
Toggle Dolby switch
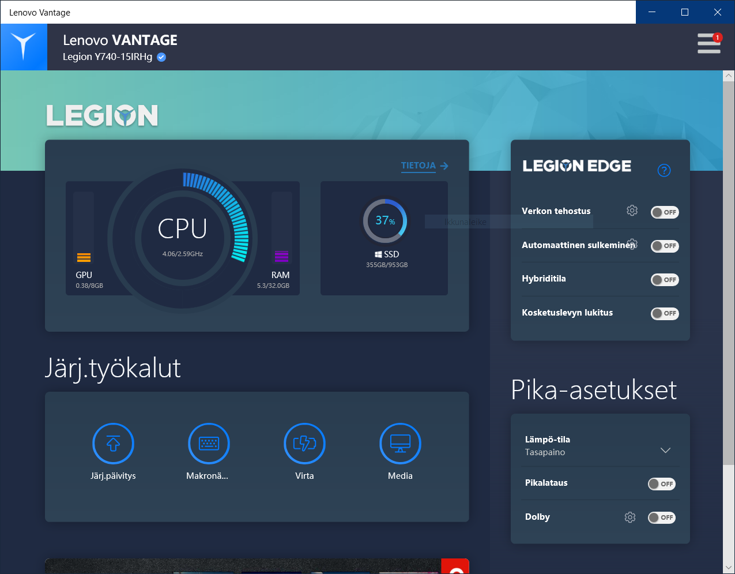click(662, 517)
